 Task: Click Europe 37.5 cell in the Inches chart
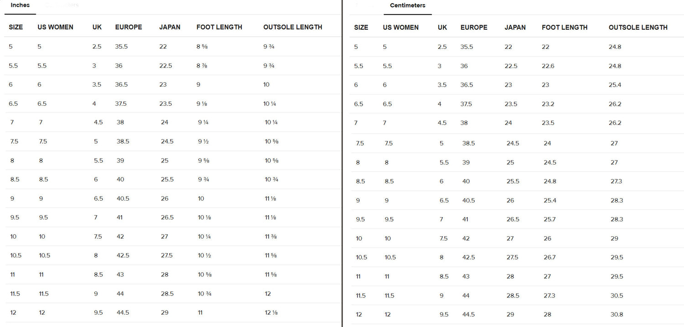[121, 104]
